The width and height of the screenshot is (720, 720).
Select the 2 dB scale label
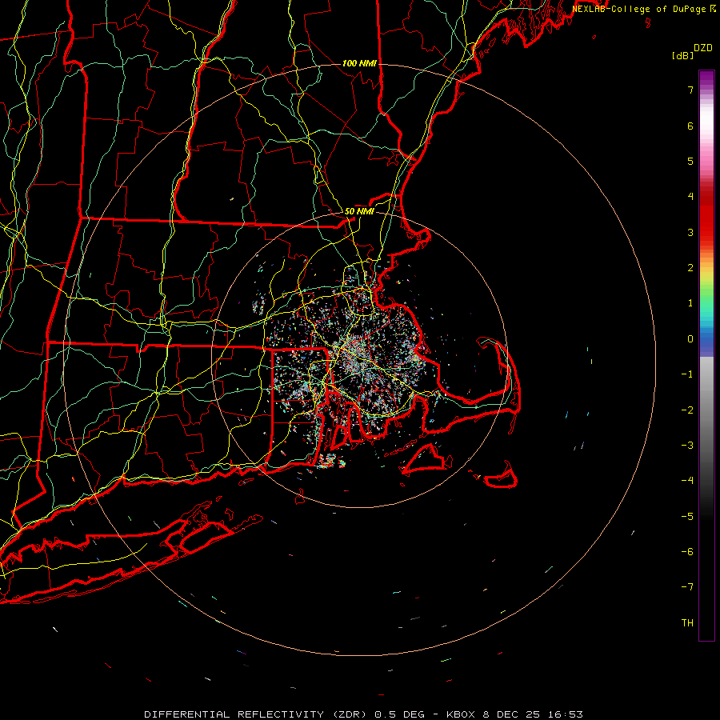click(x=690, y=268)
